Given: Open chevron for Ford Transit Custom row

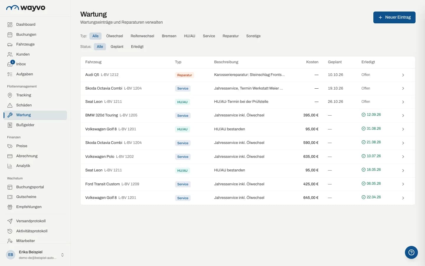Looking at the screenshot, I should point(403,184).
